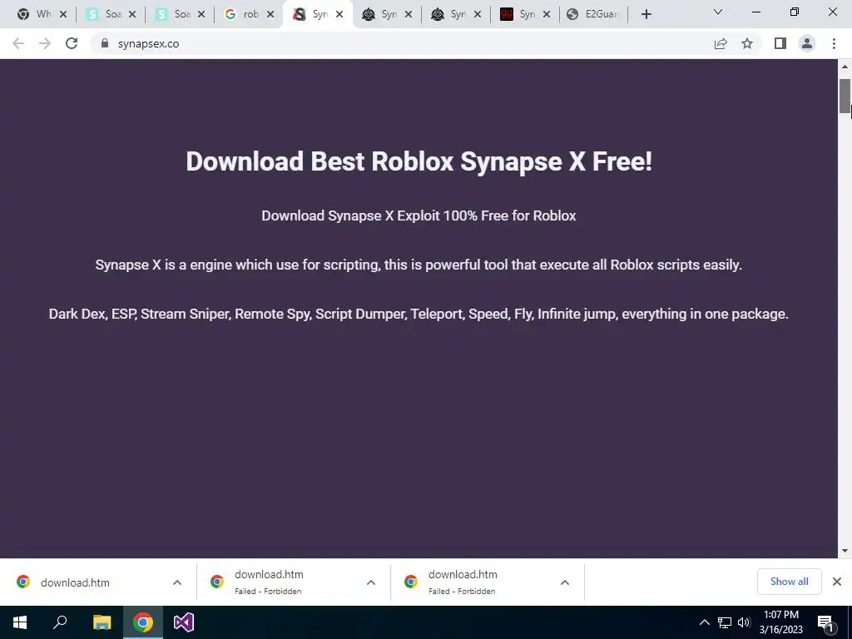The image size is (852, 639).
Task: Open the tab search dropdown arrow
Action: point(718,12)
